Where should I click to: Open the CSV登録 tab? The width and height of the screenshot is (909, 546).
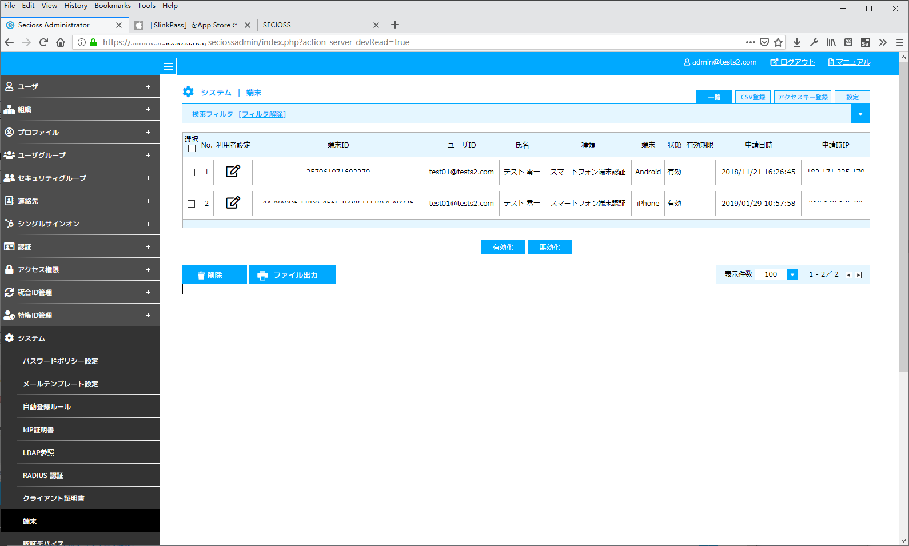click(752, 97)
